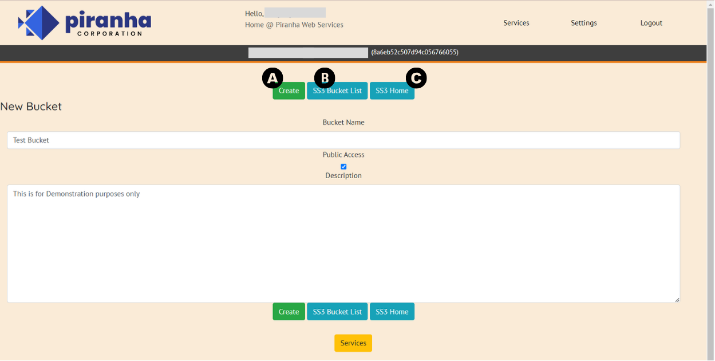This screenshot has height=361, width=715.
Task: Click SS3 Home below the description box
Action: [392, 312]
